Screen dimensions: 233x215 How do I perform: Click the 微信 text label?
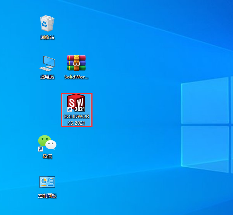(x=47, y=157)
